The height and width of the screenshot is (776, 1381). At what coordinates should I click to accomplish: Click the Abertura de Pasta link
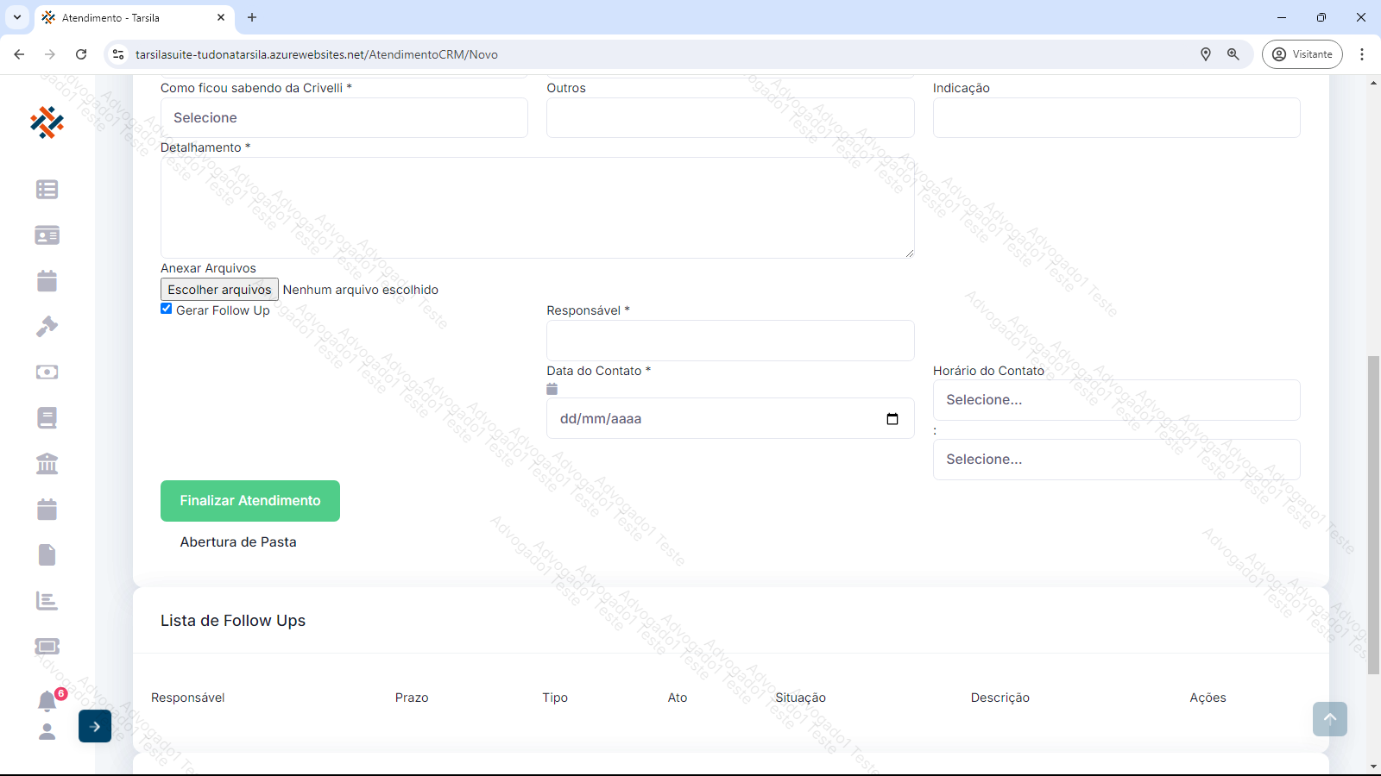[238, 542]
